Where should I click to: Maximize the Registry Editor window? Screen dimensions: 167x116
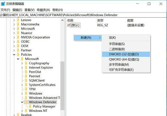click(x=149, y=4)
